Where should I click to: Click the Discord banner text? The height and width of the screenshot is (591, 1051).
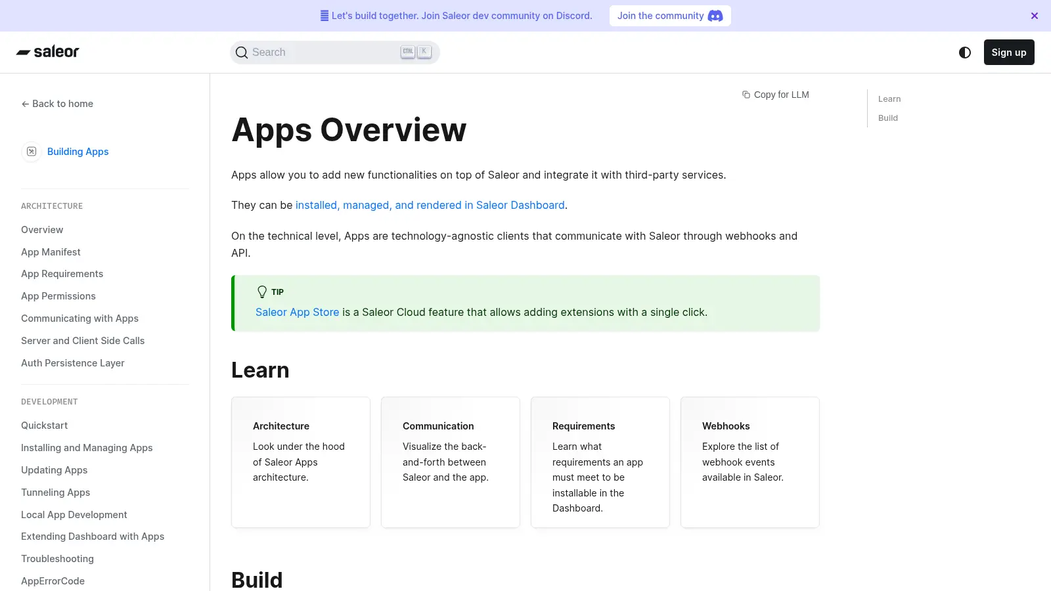tap(456, 16)
